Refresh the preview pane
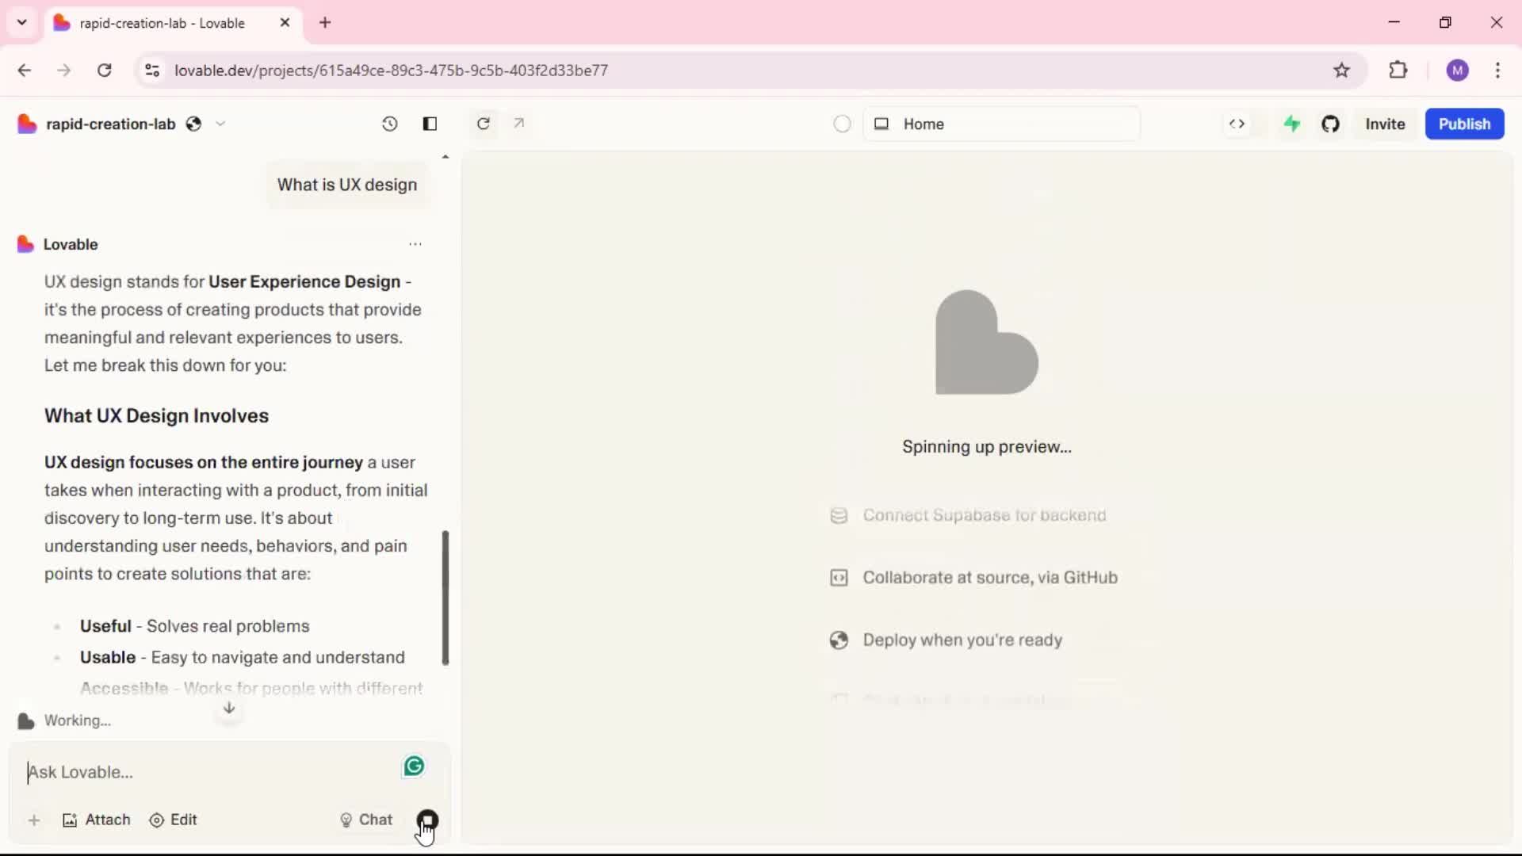Image resolution: width=1522 pixels, height=856 pixels. pos(484,124)
